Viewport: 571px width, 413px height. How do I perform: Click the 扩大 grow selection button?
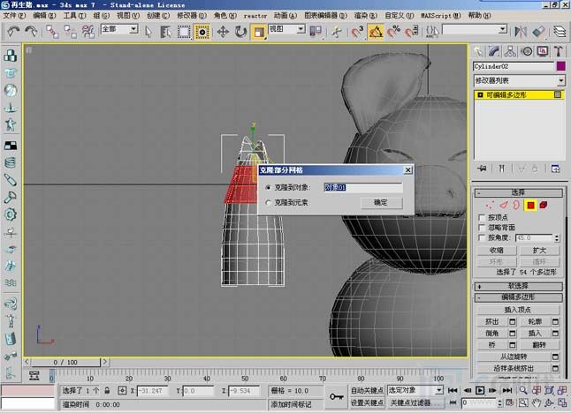pos(540,251)
